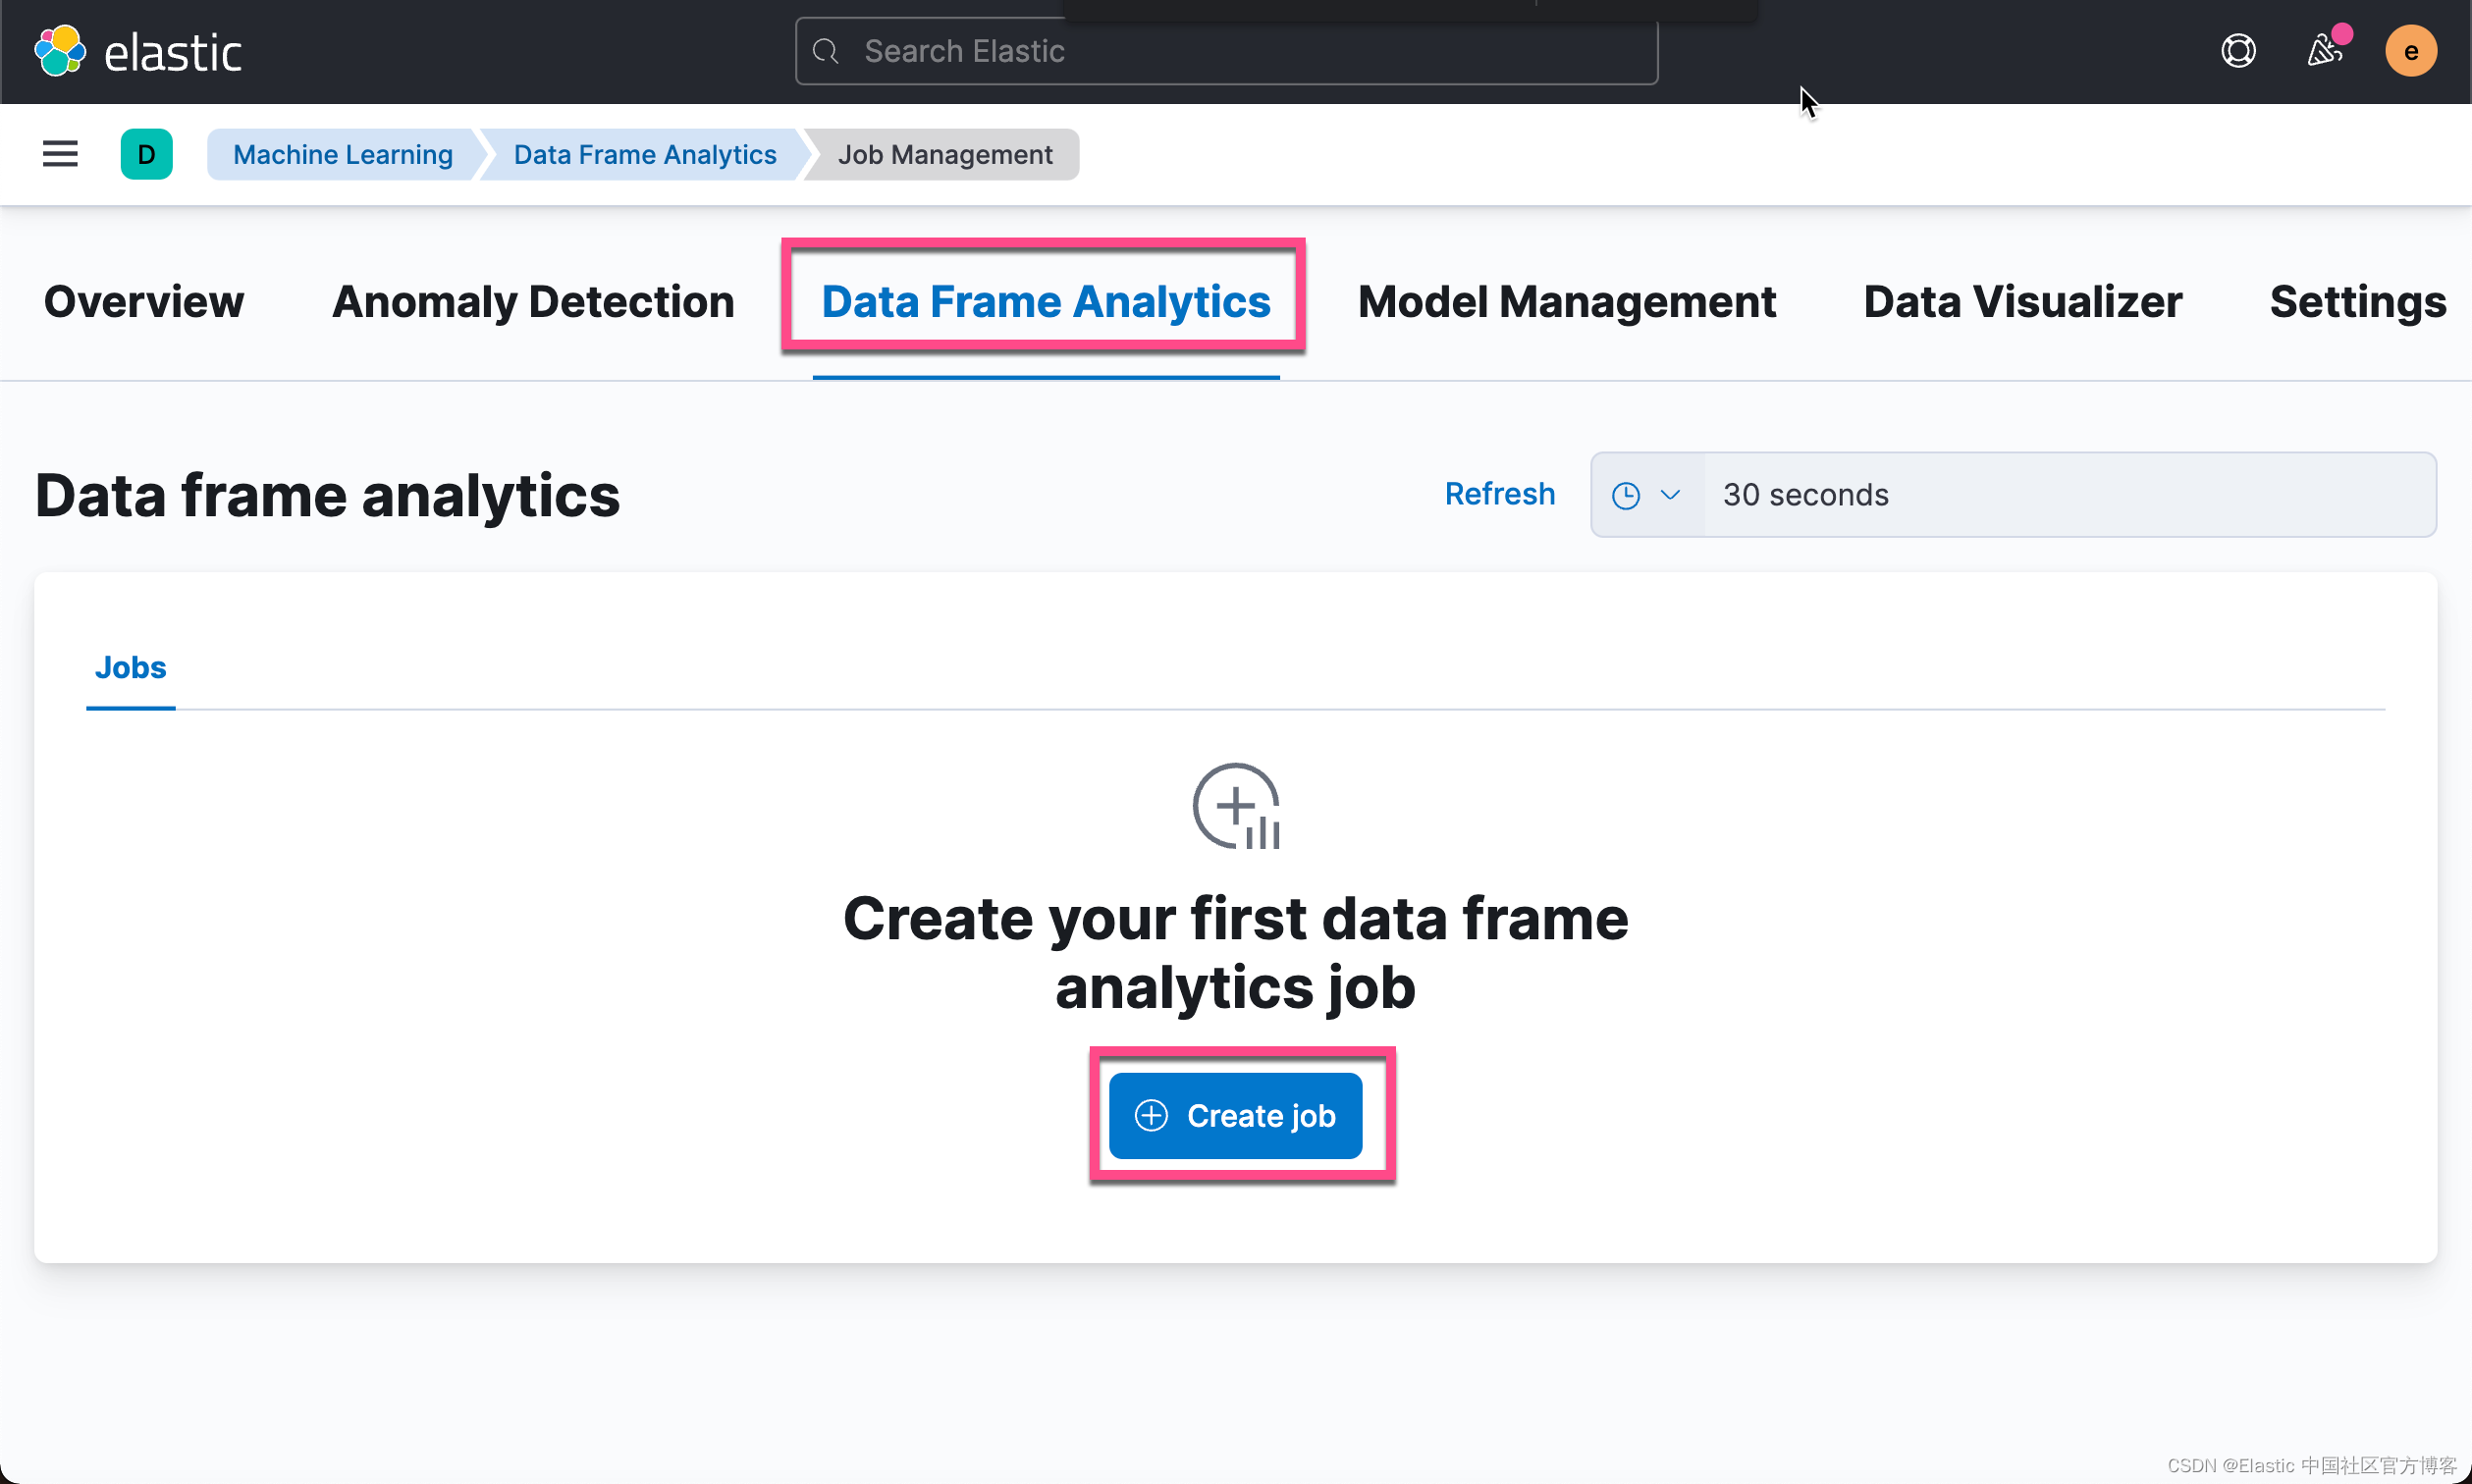Image resolution: width=2472 pixels, height=1484 pixels.
Task: Click the 30 seconds interval field
Action: coord(2069,495)
